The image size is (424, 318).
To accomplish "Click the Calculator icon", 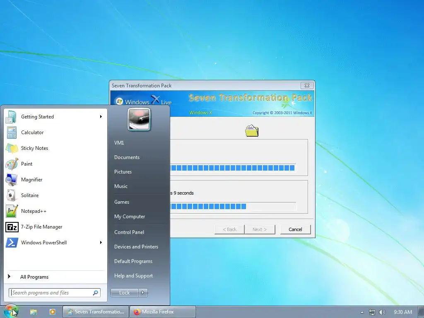I will click(12, 132).
